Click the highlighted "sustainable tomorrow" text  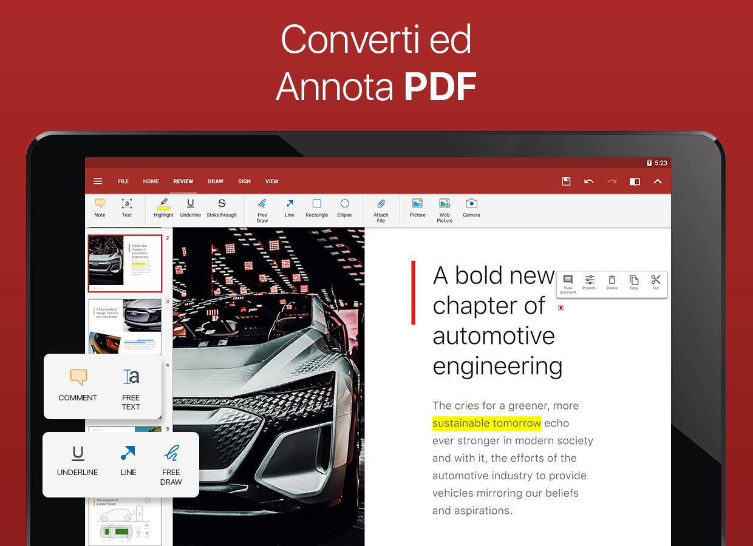(x=486, y=423)
